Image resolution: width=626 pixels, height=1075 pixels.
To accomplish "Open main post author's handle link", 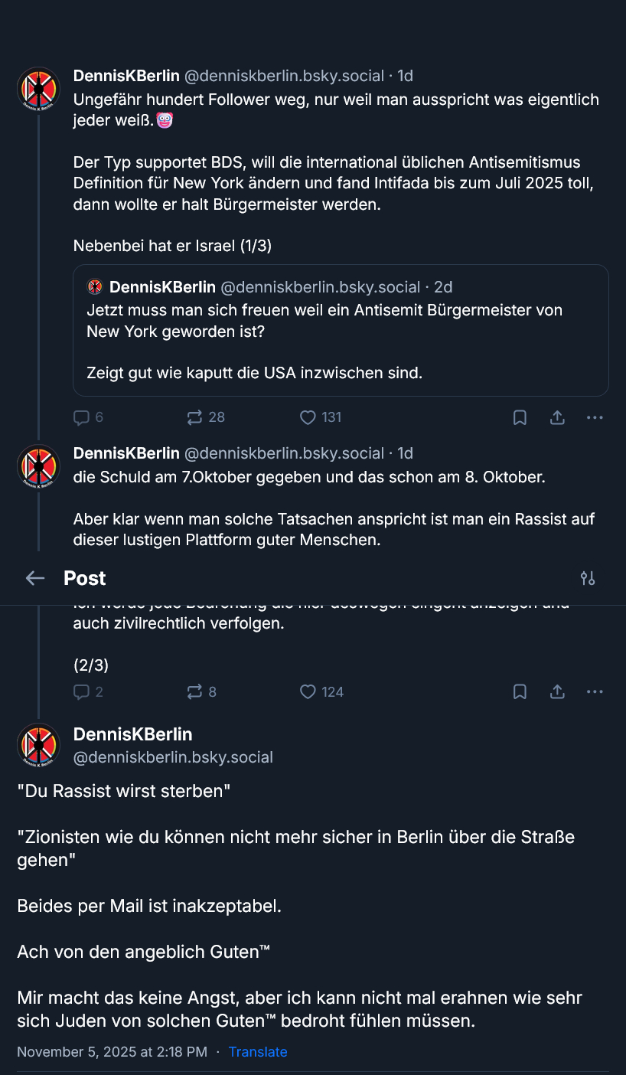I will (173, 757).
